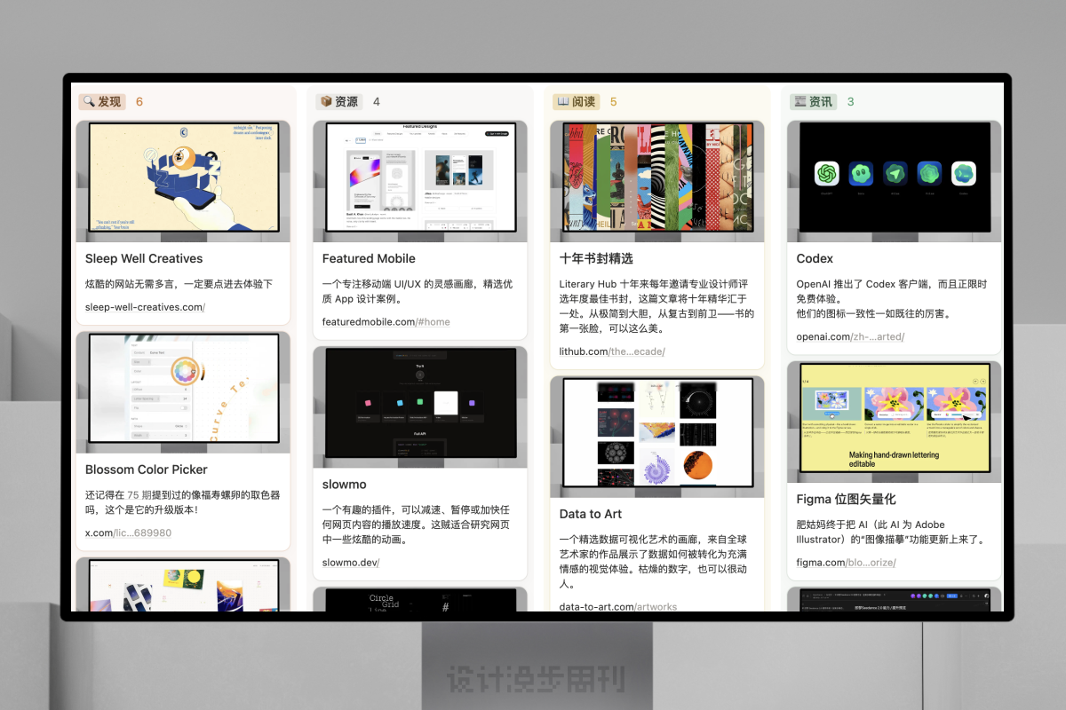
Task: Open the sleep-well-creatives.com link
Action: [145, 307]
